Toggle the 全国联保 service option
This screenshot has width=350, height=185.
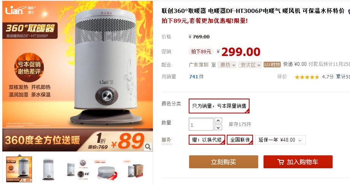tap(240, 140)
